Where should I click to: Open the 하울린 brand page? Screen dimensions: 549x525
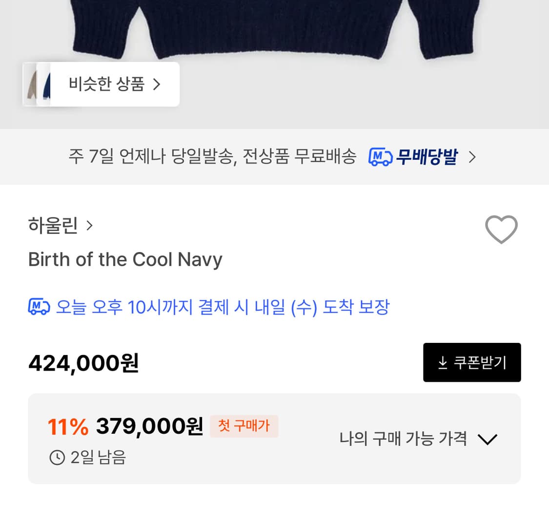pyautogui.click(x=54, y=225)
